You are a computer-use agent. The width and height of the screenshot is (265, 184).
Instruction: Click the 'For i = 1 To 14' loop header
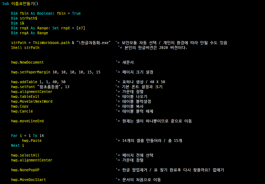(27, 136)
